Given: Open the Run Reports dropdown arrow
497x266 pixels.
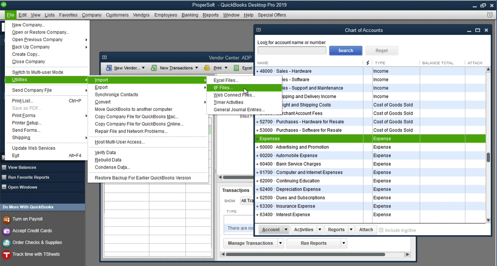Looking at the screenshot, I should click(344, 243).
